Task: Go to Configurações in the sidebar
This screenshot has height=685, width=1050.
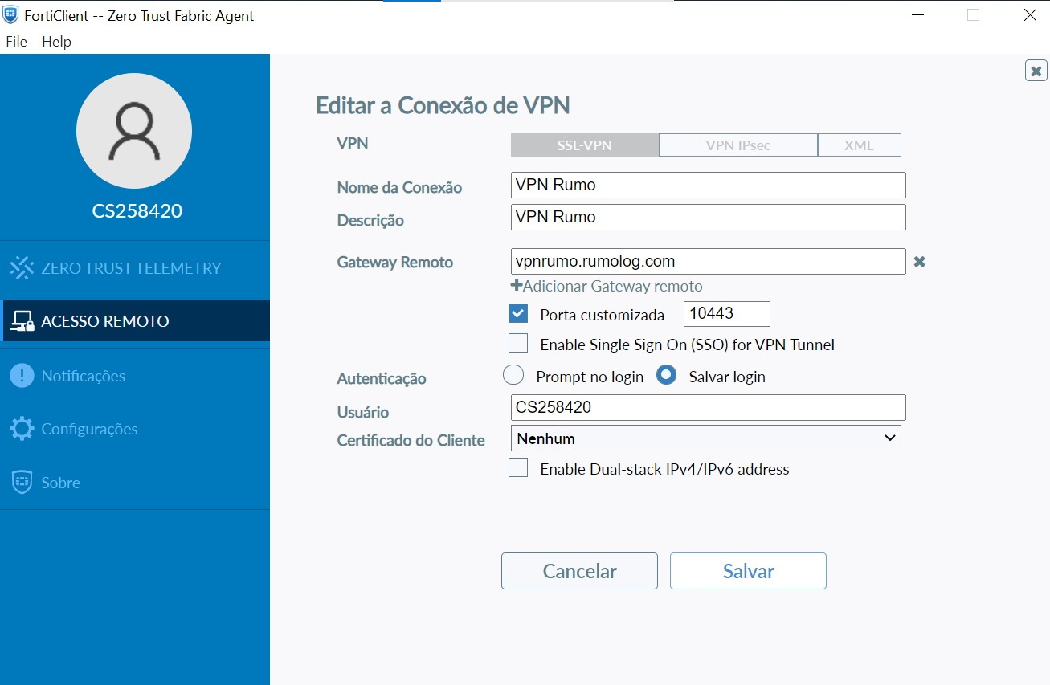Action: (x=135, y=429)
